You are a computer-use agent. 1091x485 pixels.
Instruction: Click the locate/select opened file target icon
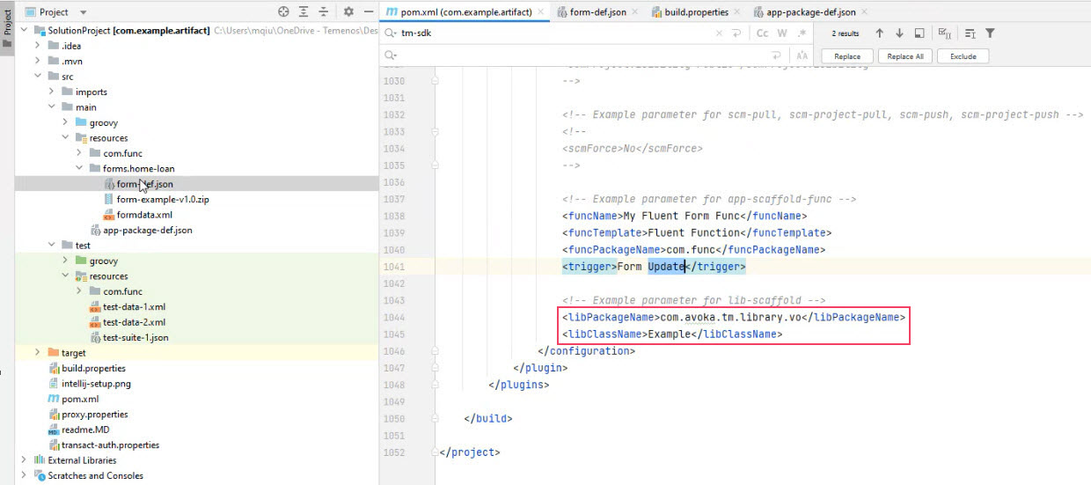click(283, 12)
